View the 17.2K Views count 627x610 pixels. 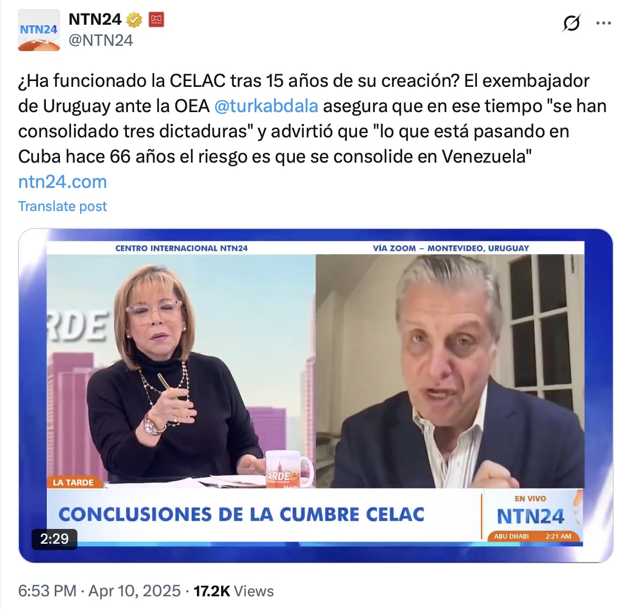(x=234, y=591)
